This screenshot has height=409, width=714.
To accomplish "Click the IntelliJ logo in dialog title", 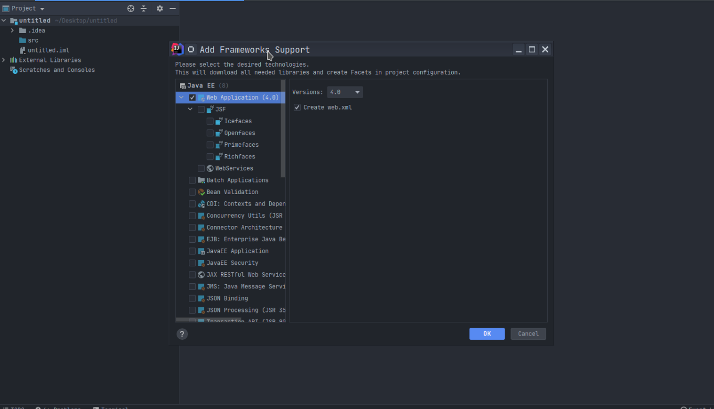I will tap(177, 49).
